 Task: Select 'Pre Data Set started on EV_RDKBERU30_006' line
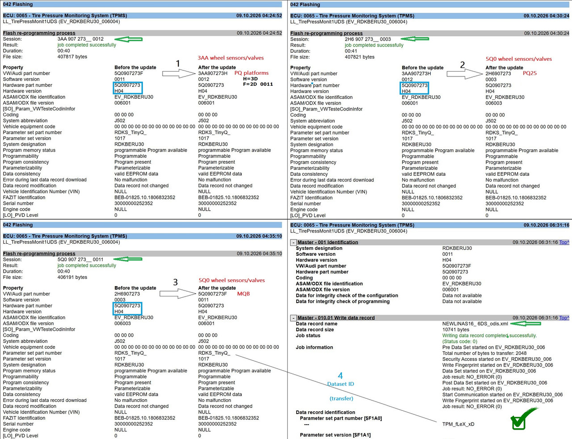coord(494,347)
